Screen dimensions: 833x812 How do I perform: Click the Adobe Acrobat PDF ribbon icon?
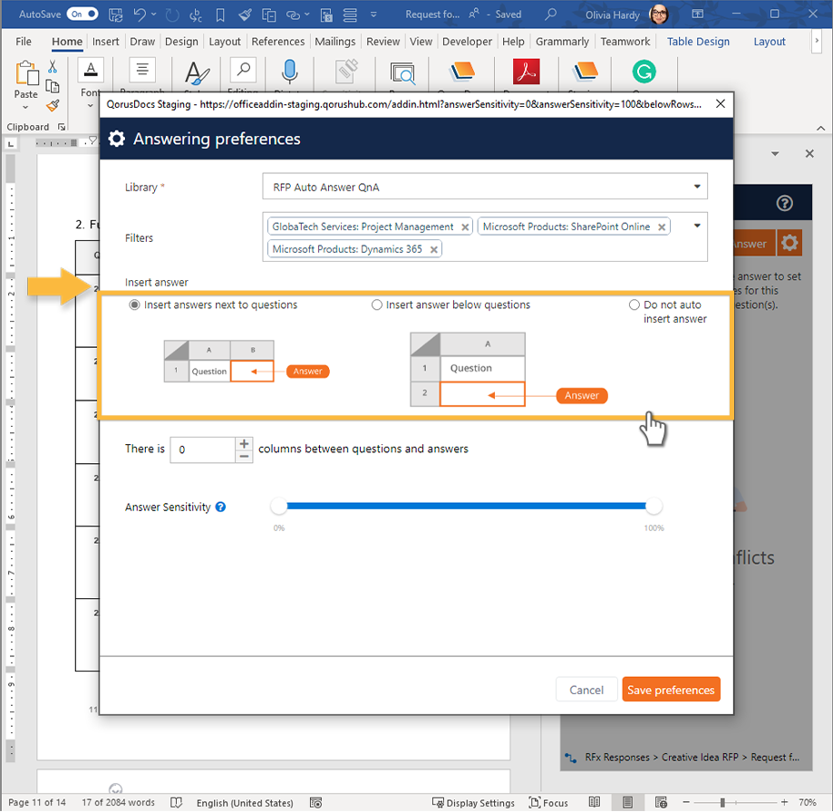[526, 72]
